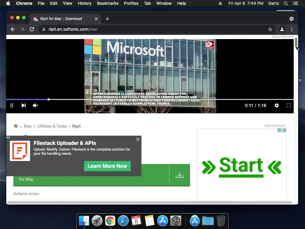Reload the page with refresh icon
Viewport: 305px width, 229px height.
32,29
